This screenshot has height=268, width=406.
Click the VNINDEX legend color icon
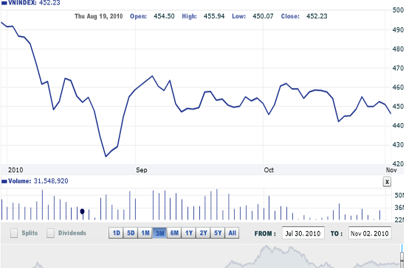pos(4,3)
